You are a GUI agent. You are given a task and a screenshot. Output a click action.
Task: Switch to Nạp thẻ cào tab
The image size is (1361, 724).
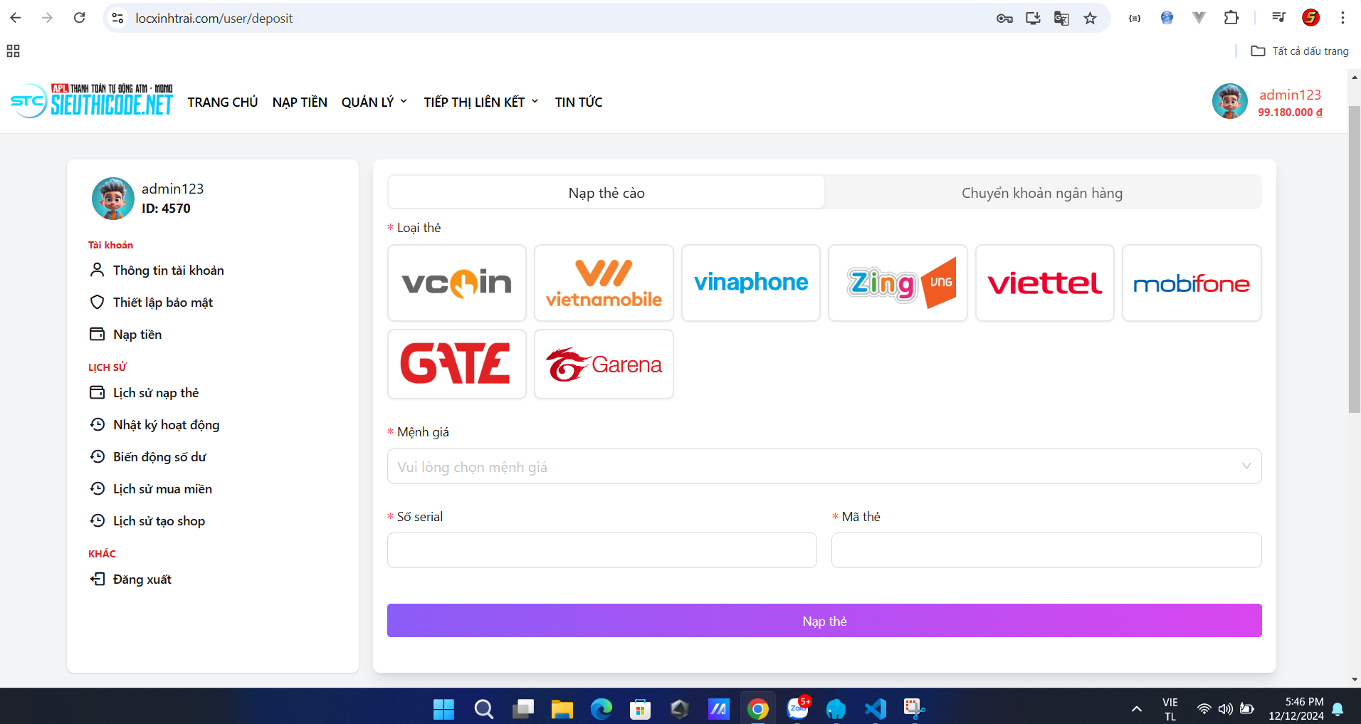point(606,193)
